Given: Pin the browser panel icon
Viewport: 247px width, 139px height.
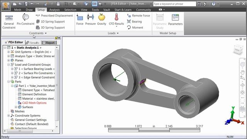Looking at the screenshot, I should pyautogui.click(x=56, y=38).
